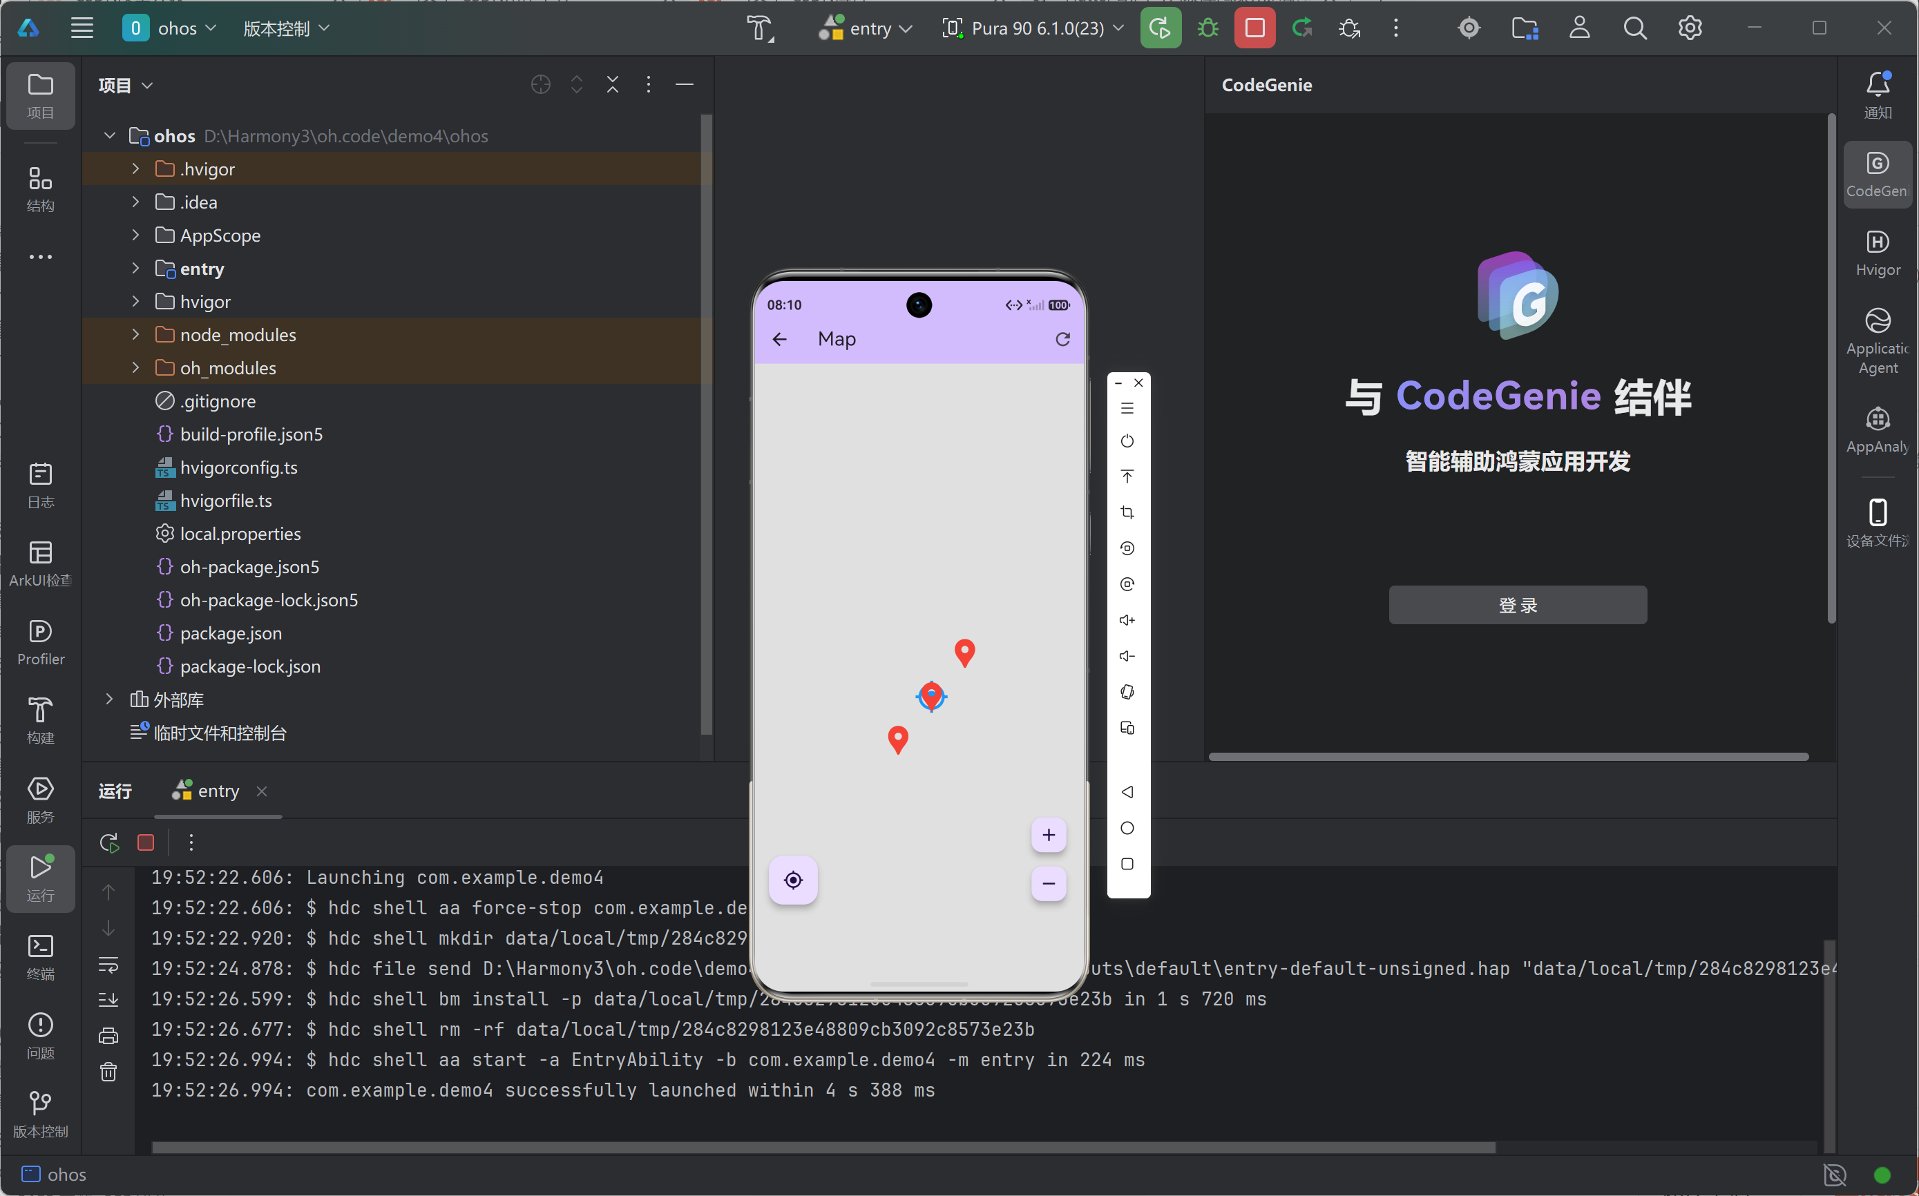Click the map zoom in plus button
This screenshot has width=1919, height=1196.
click(x=1048, y=835)
